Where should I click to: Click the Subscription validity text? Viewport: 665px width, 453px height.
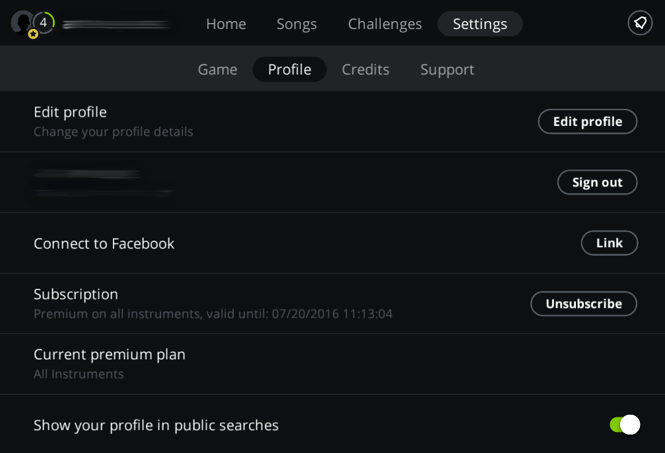tap(213, 314)
